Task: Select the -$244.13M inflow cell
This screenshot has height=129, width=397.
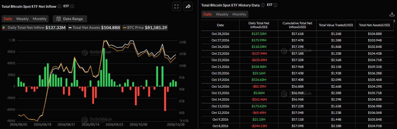Action: (259, 126)
